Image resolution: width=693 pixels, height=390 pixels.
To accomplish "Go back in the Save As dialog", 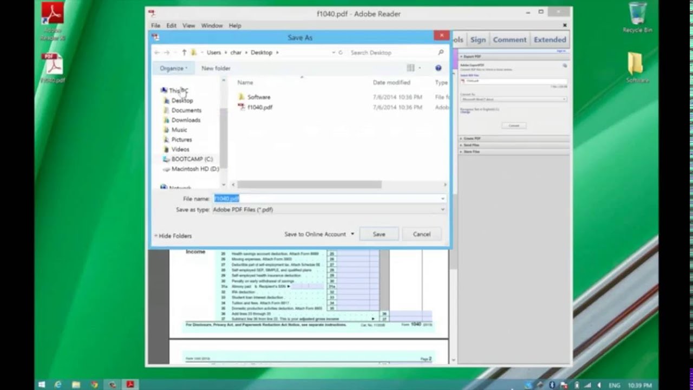I will [157, 53].
